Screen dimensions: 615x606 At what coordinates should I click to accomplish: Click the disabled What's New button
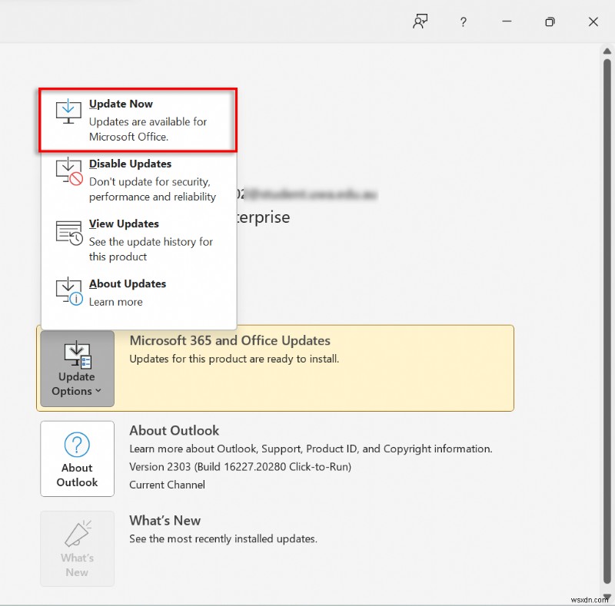click(x=78, y=548)
